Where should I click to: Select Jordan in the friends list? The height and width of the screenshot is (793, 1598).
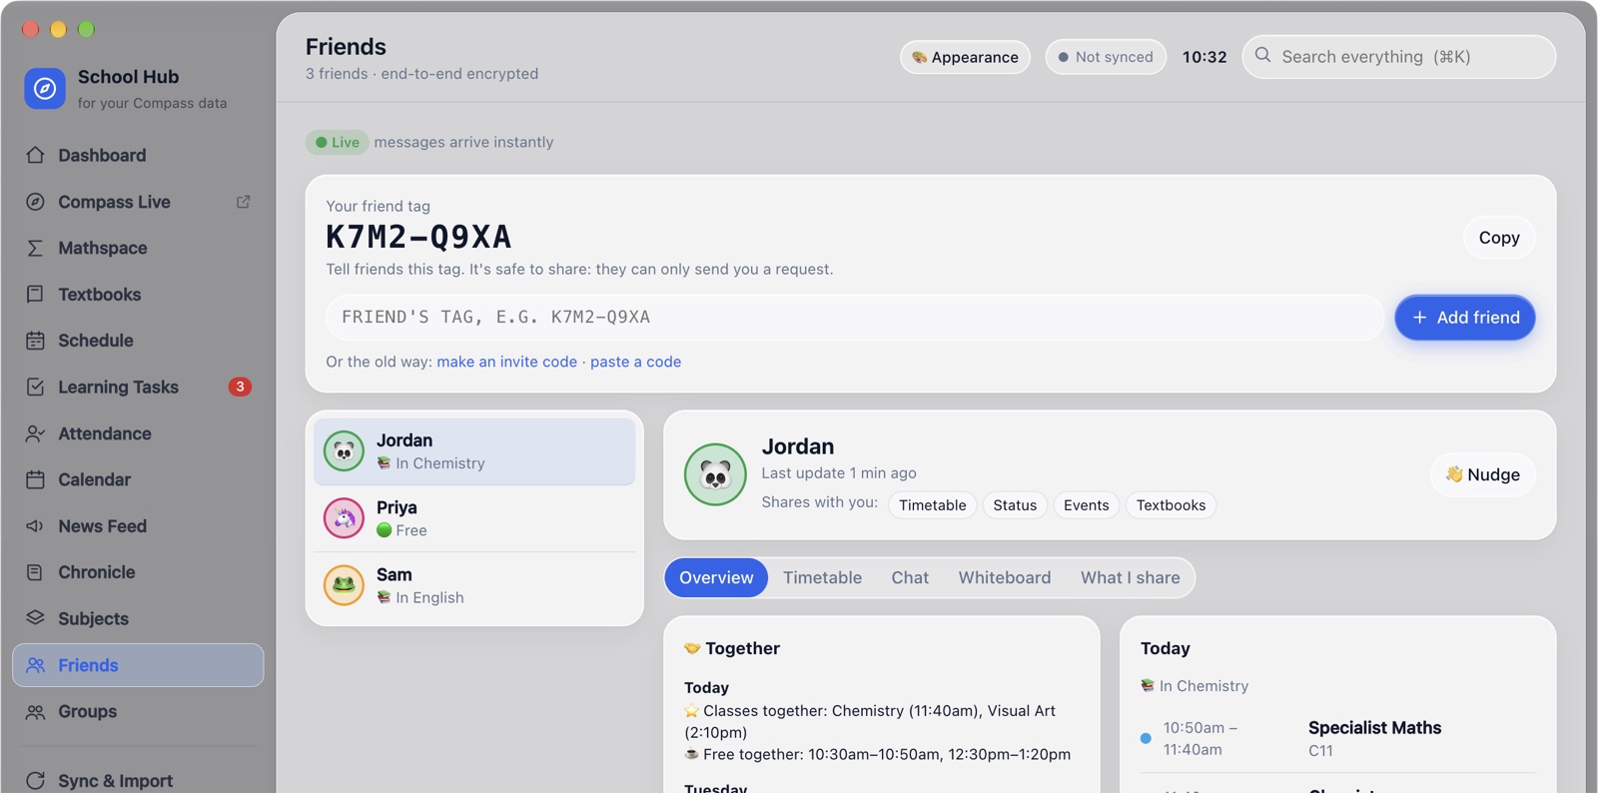(x=474, y=451)
